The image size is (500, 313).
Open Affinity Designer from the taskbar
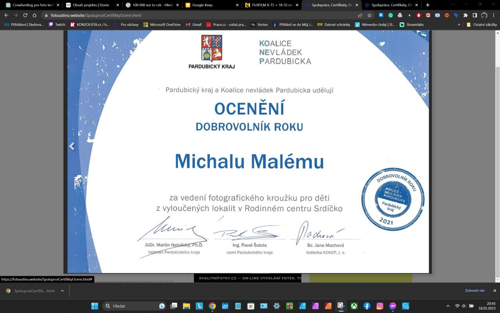pyautogui.click(x=302, y=306)
